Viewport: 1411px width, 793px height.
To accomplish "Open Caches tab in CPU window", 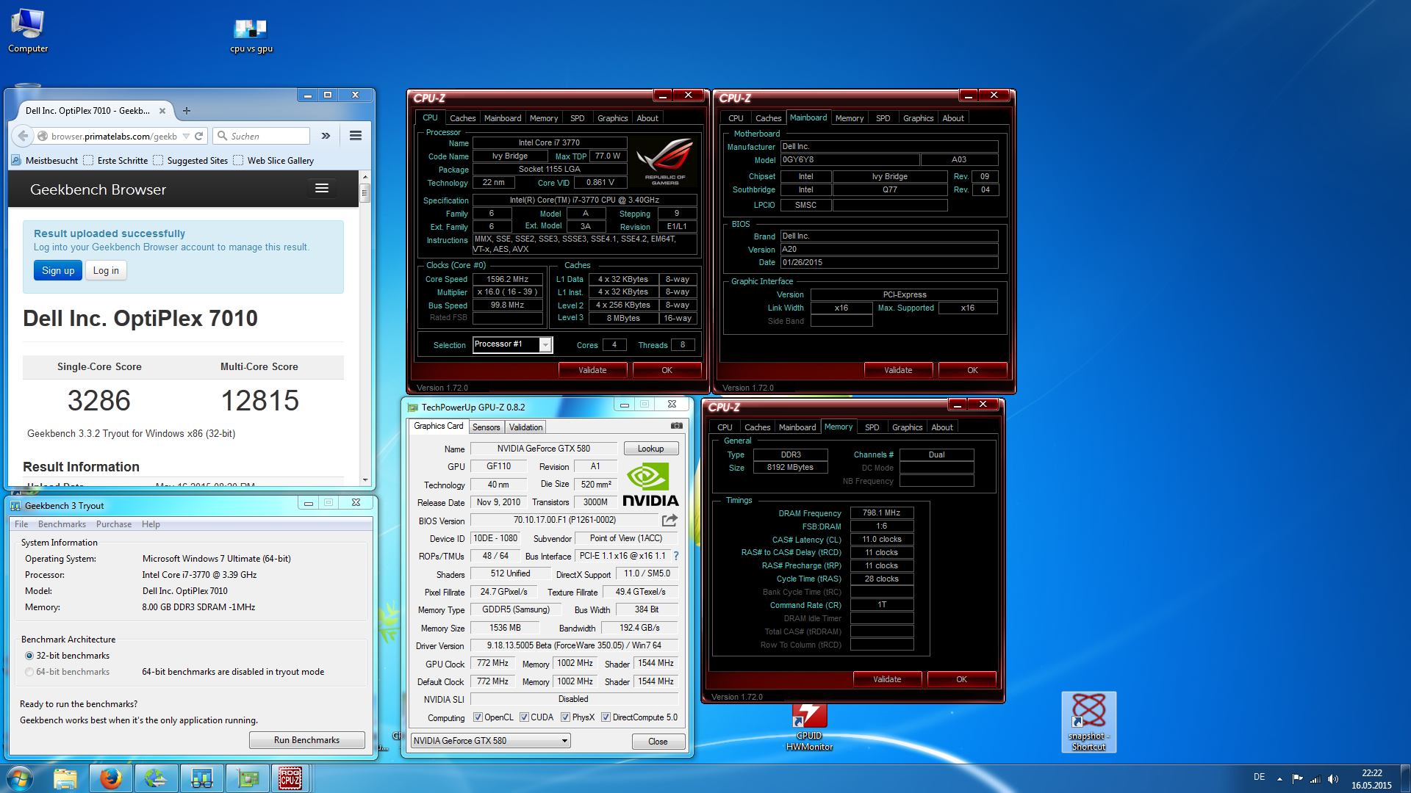I will click(462, 118).
